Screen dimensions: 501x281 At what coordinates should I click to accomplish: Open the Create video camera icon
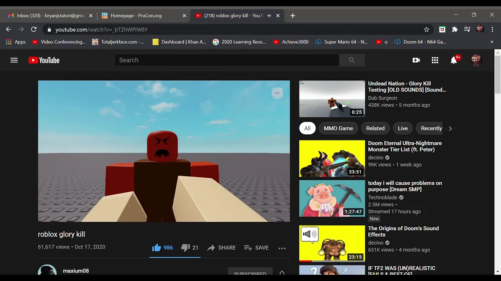[x=416, y=60]
